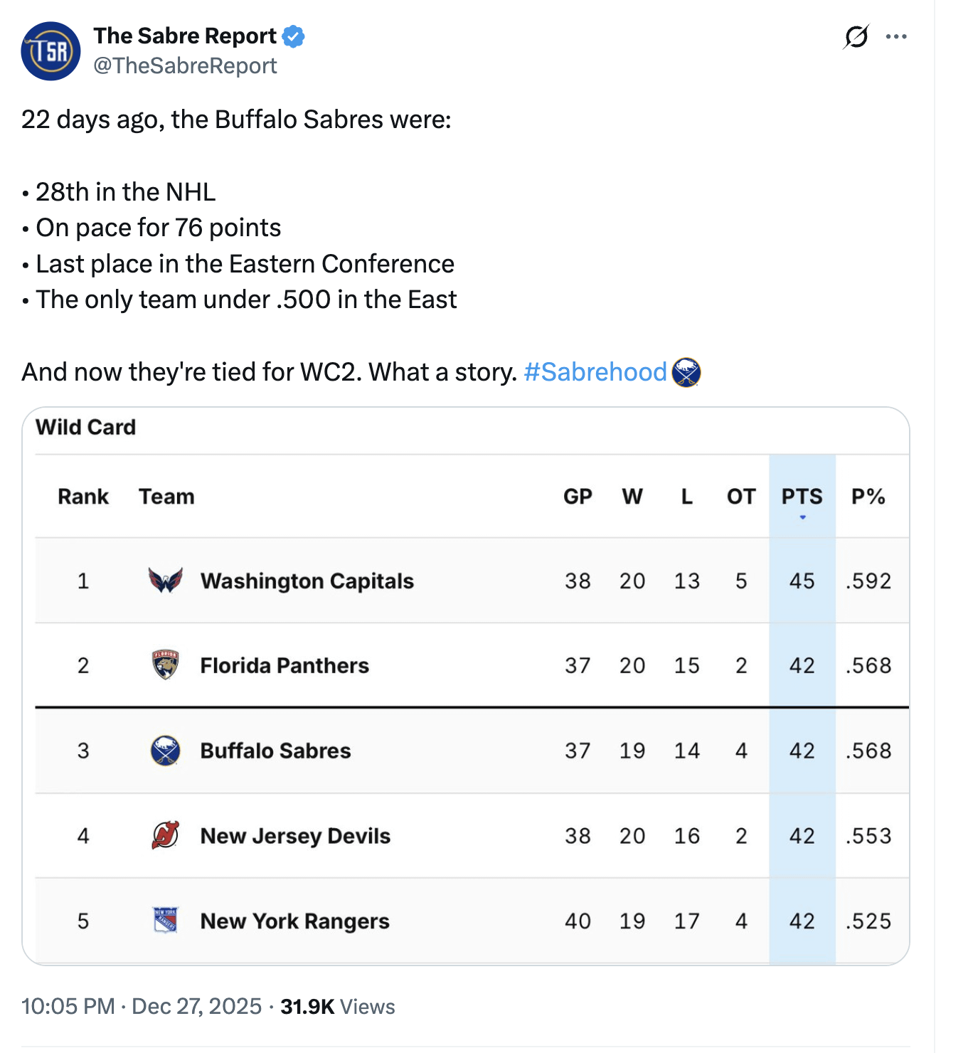This screenshot has height=1053, width=973.
Task: Open the @TheSabreReport handle
Action: 185,65
